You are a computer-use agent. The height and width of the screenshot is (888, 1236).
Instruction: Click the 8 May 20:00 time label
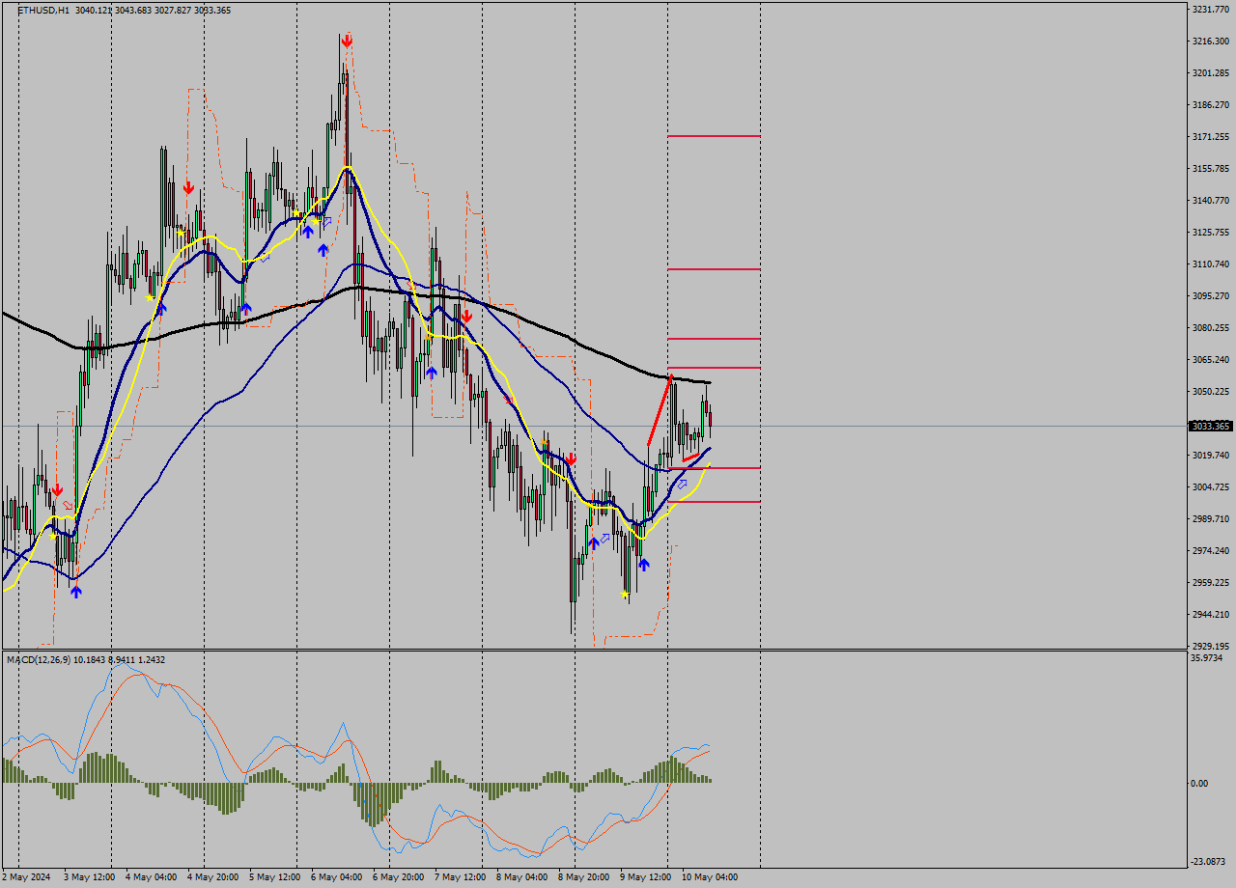click(584, 877)
